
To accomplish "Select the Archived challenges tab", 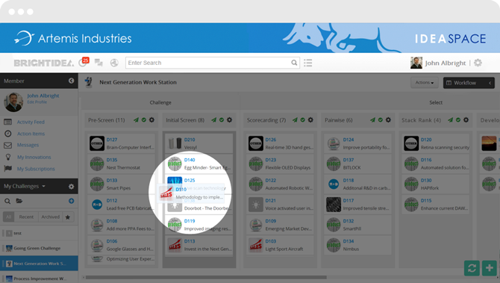I will pyautogui.click(x=50, y=217).
